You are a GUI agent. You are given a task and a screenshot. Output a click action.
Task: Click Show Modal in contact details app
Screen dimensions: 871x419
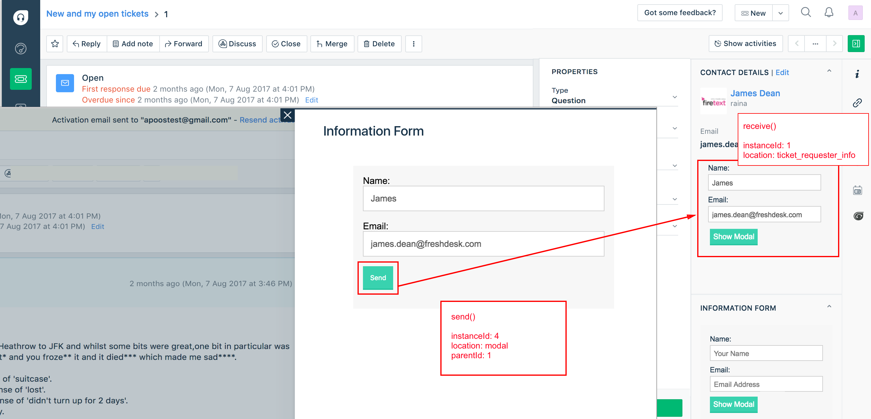pyautogui.click(x=733, y=237)
